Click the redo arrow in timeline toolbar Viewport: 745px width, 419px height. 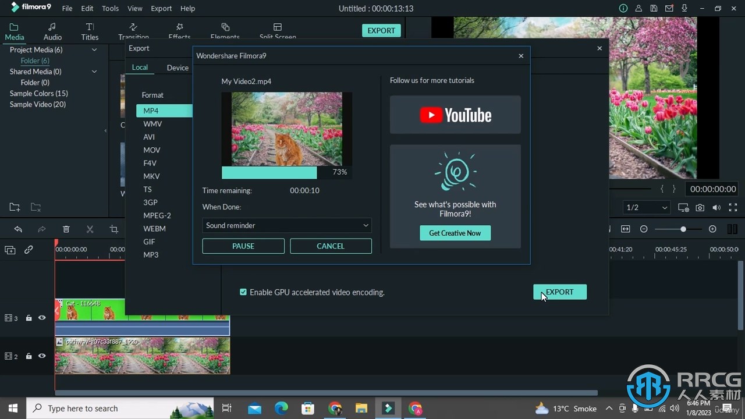pos(42,229)
